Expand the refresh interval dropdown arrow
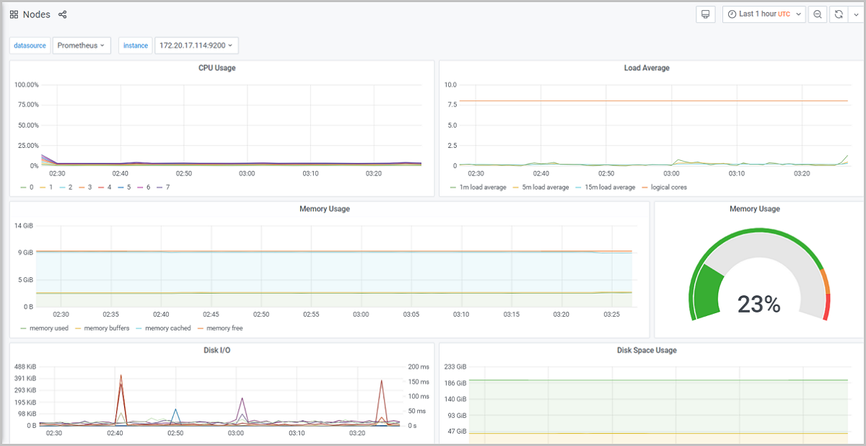 coord(857,14)
